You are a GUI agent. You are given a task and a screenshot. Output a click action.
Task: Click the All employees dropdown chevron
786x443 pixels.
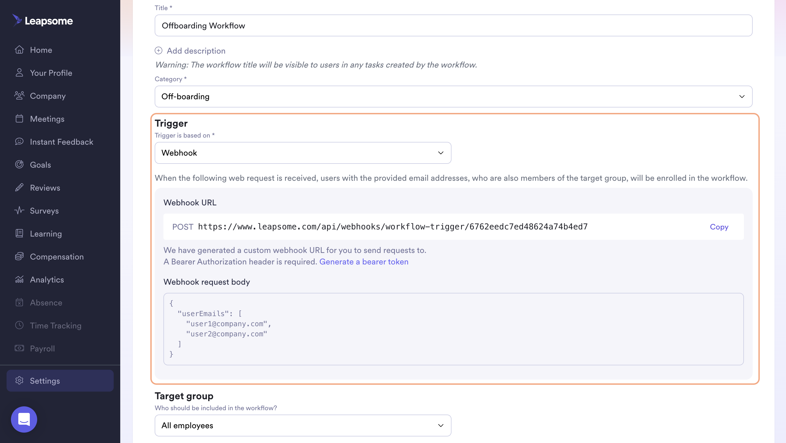(x=441, y=425)
